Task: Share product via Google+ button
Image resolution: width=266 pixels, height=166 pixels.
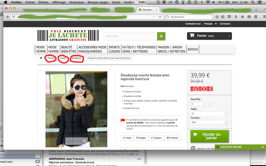Action: click(x=156, y=138)
